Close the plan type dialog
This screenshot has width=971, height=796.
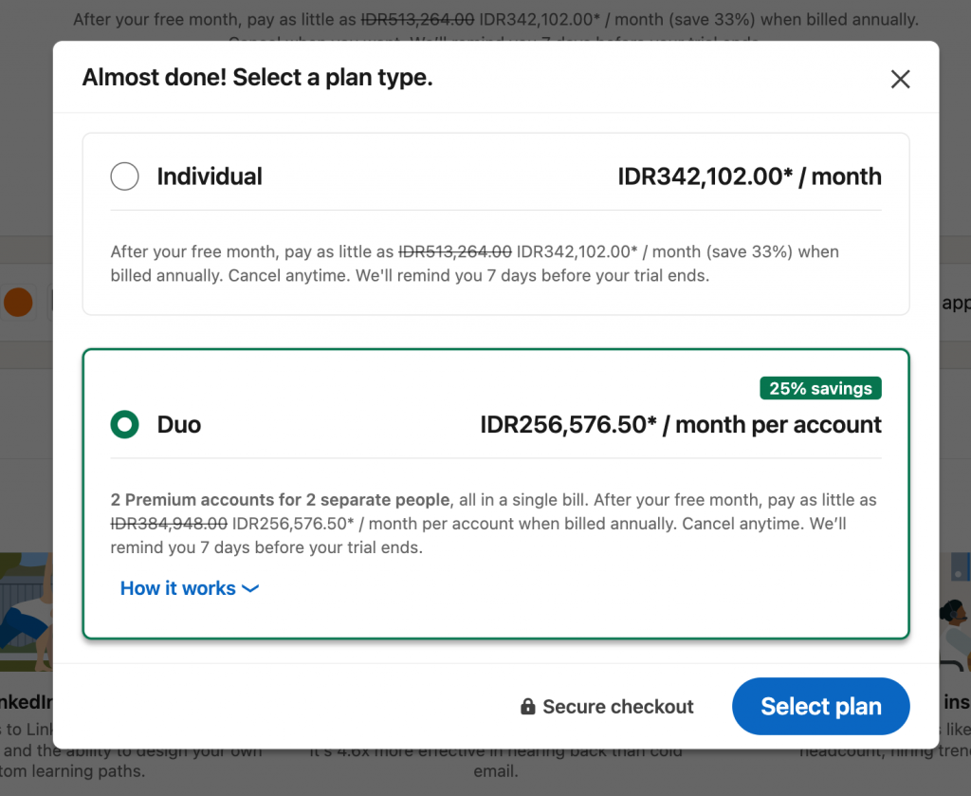tap(900, 80)
